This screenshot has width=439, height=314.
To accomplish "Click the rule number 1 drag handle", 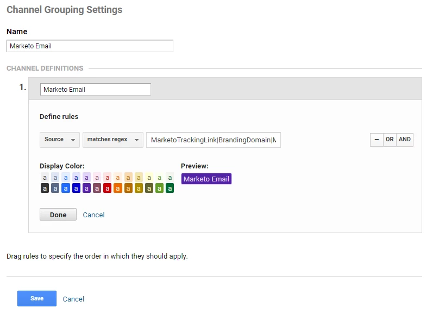I will point(23,87).
